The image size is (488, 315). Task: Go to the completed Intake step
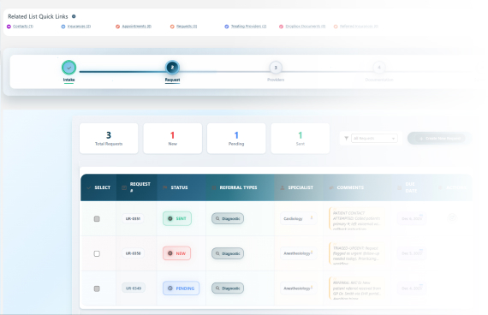pyautogui.click(x=68, y=68)
